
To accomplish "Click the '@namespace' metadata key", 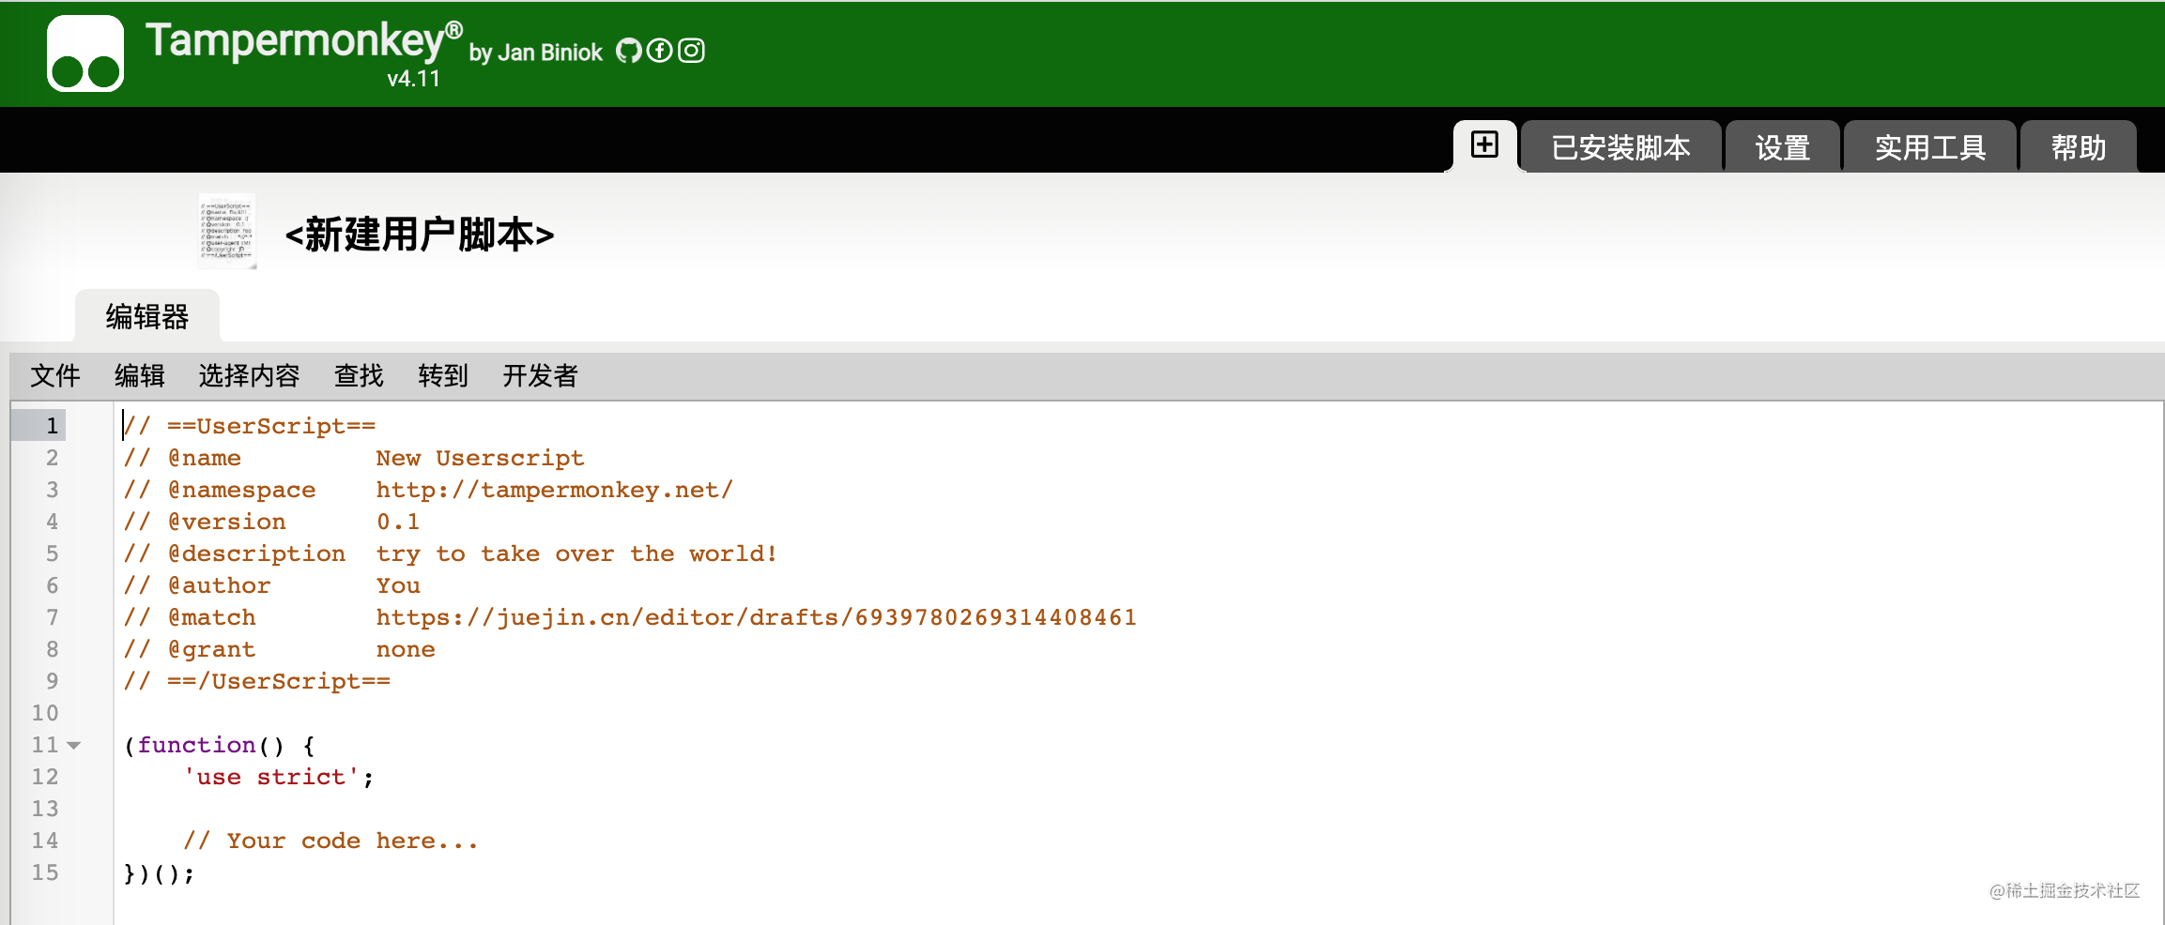I will coord(241,490).
